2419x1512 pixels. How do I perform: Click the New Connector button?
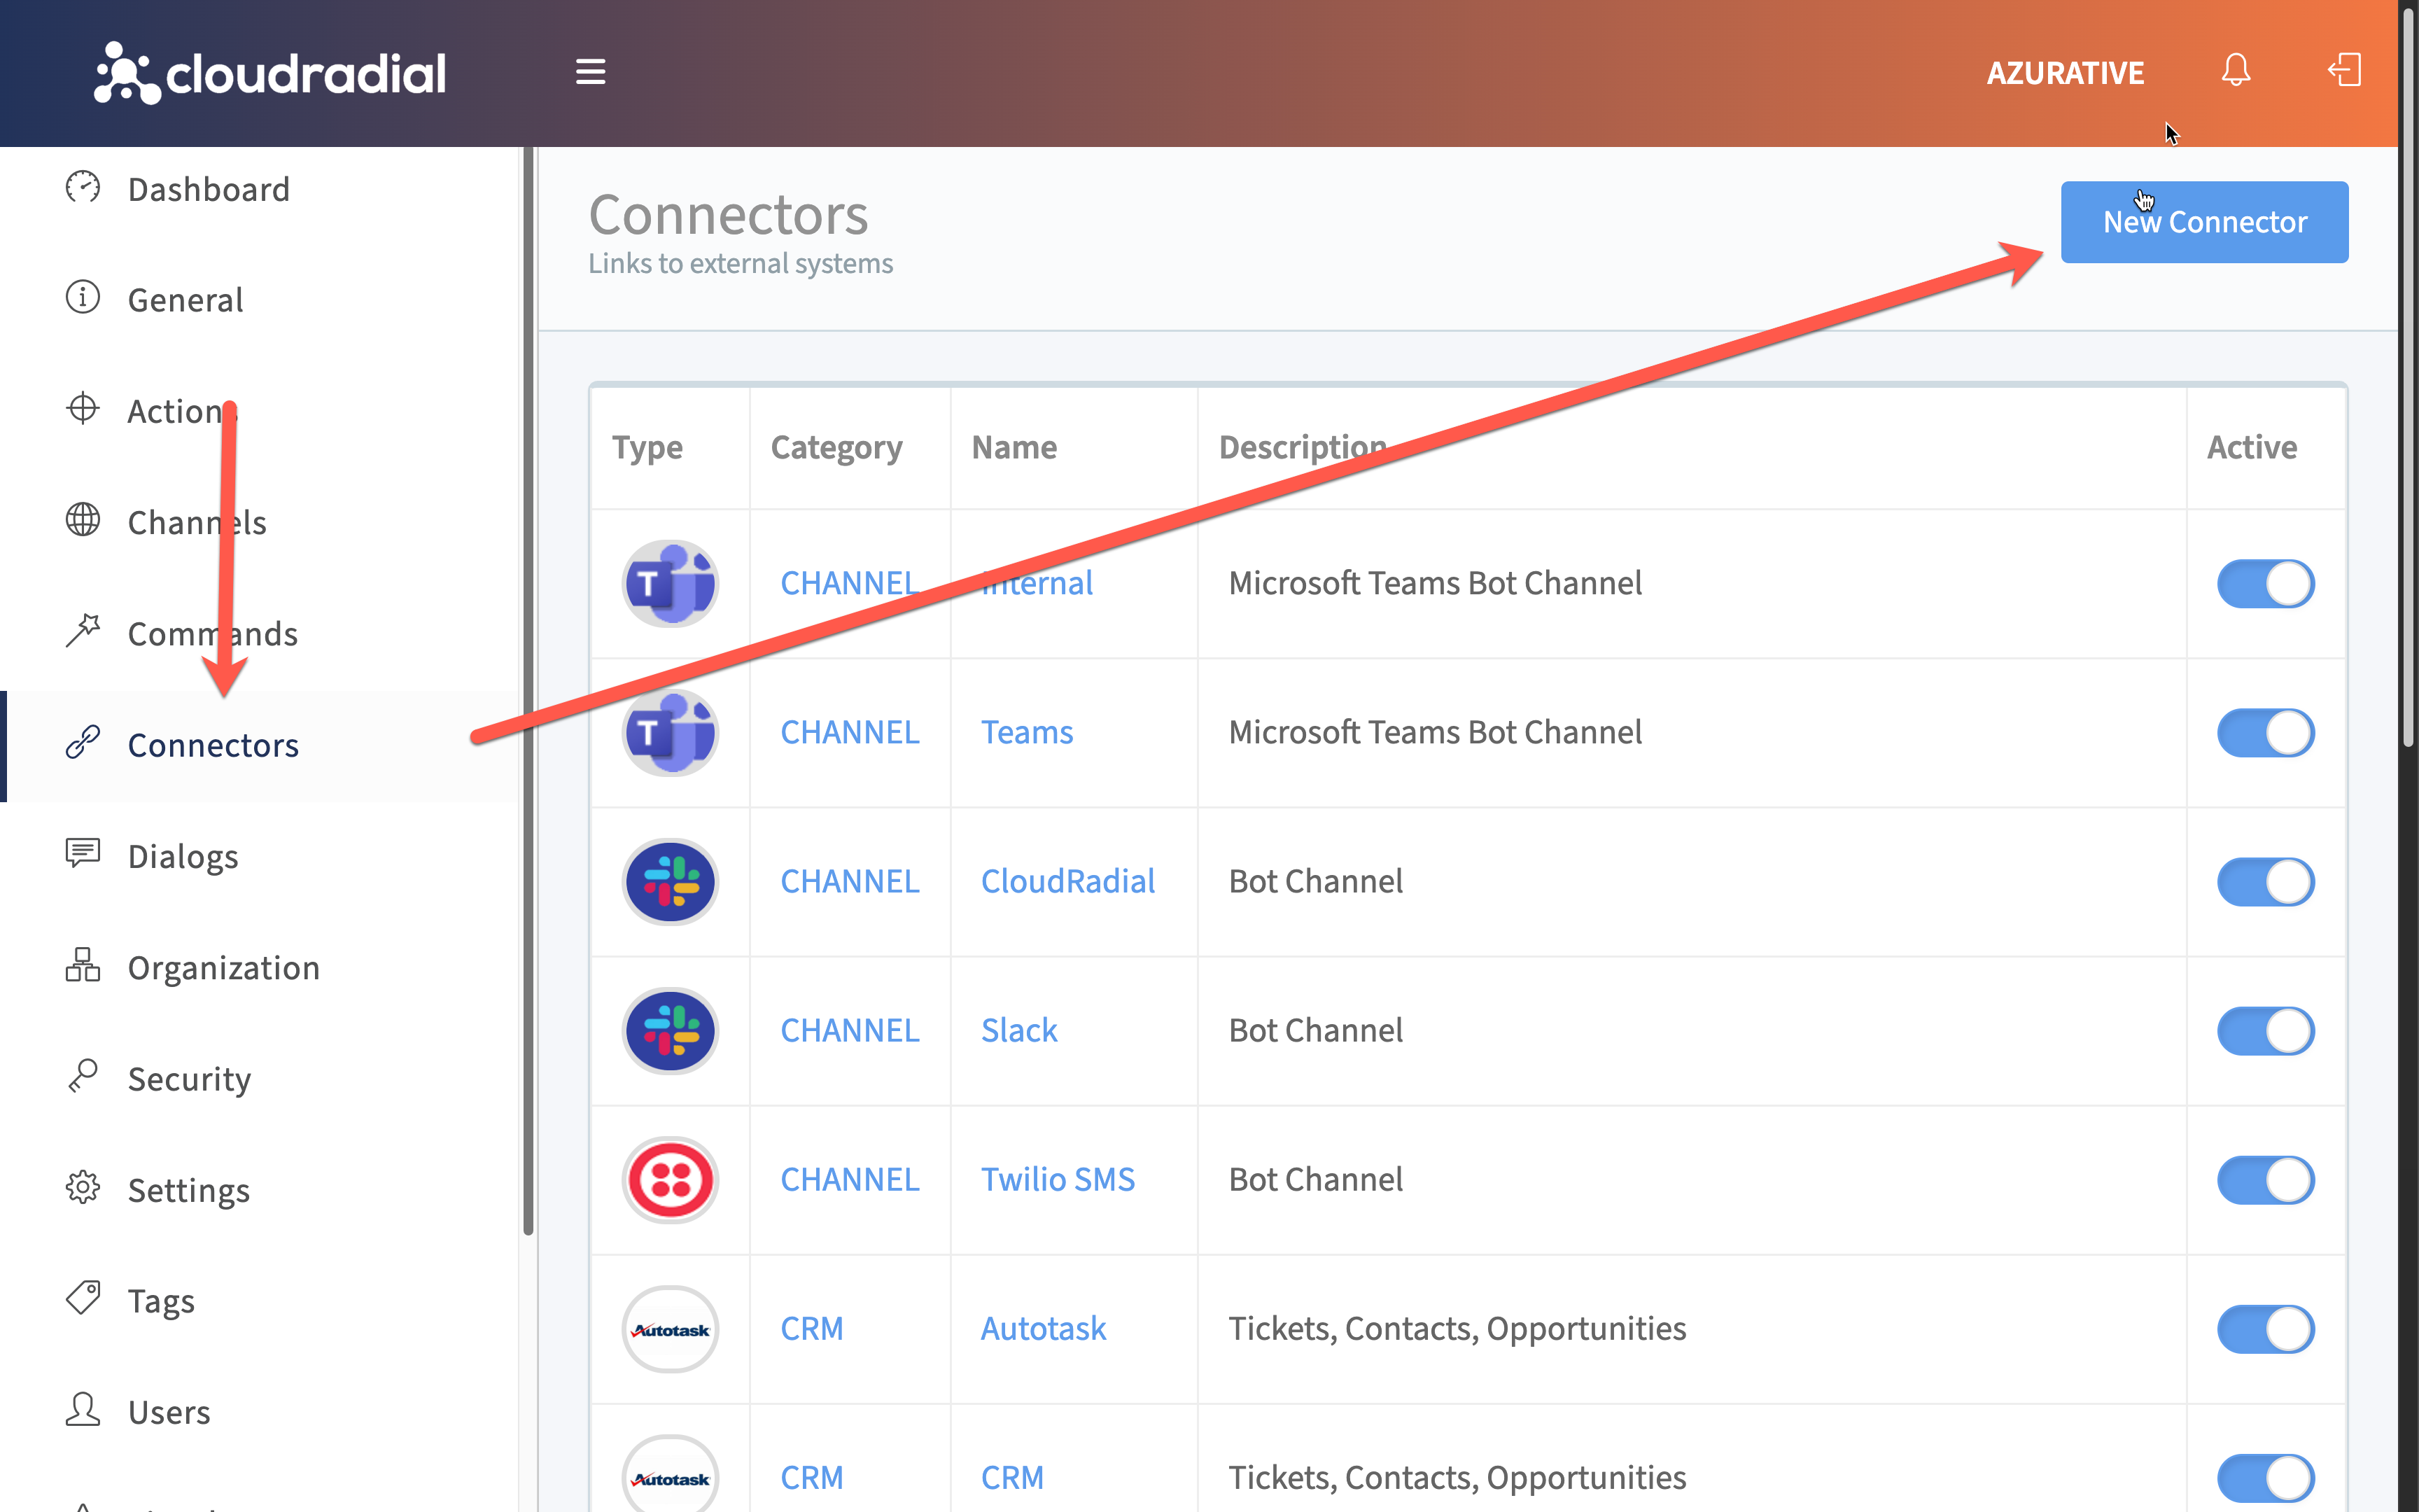coord(2204,222)
